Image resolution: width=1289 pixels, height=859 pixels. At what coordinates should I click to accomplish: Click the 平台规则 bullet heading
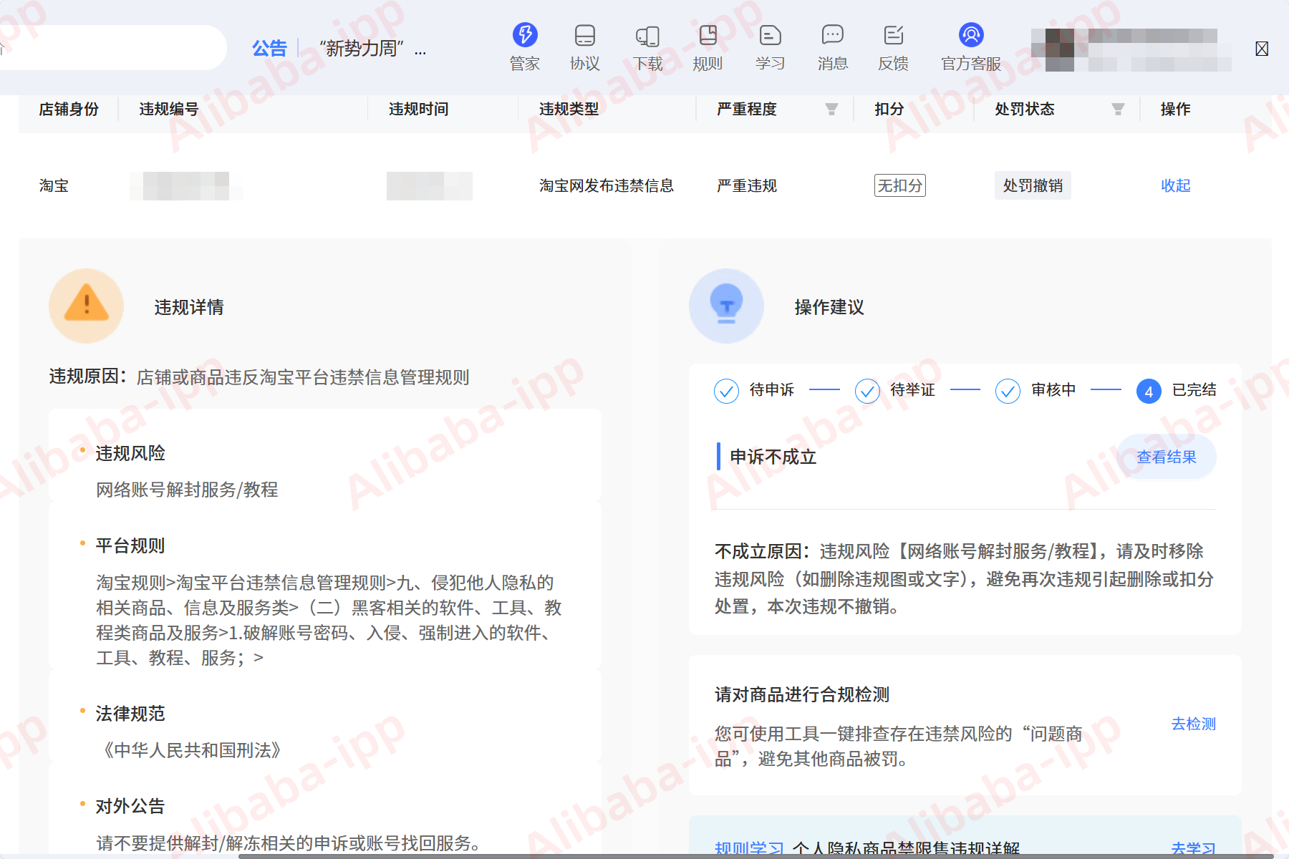coord(130,545)
